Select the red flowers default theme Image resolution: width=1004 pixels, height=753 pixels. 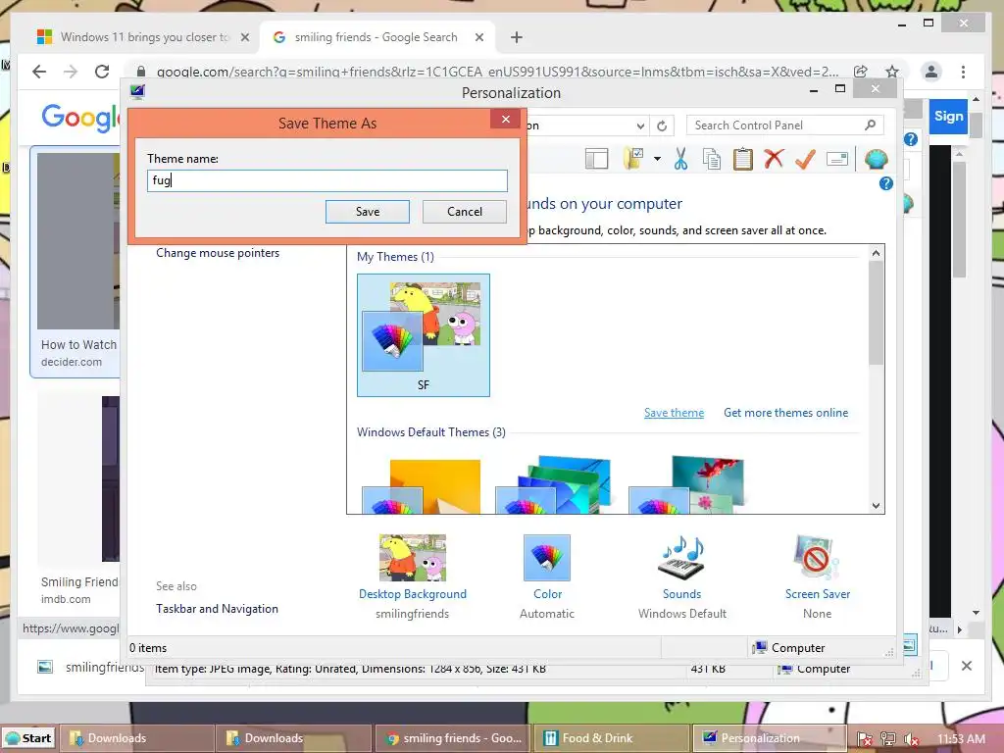[686, 484]
